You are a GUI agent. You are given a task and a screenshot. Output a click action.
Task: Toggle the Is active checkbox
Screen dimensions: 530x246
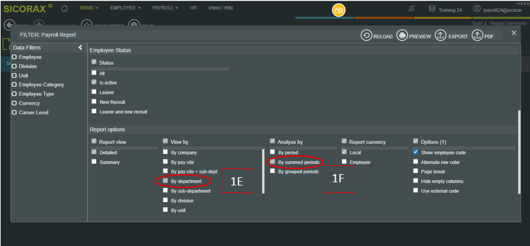(x=93, y=82)
